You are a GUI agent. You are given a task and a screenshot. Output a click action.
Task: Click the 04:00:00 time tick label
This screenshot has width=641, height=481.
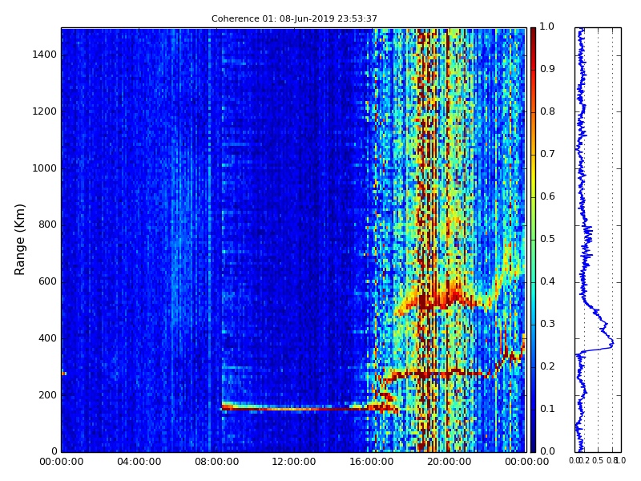click(x=139, y=462)
